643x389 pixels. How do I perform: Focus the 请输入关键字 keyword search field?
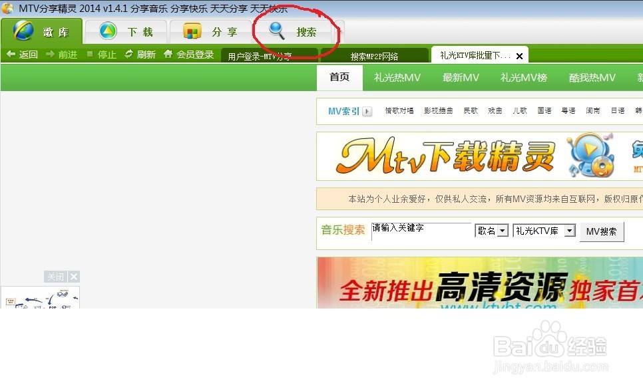point(421,231)
